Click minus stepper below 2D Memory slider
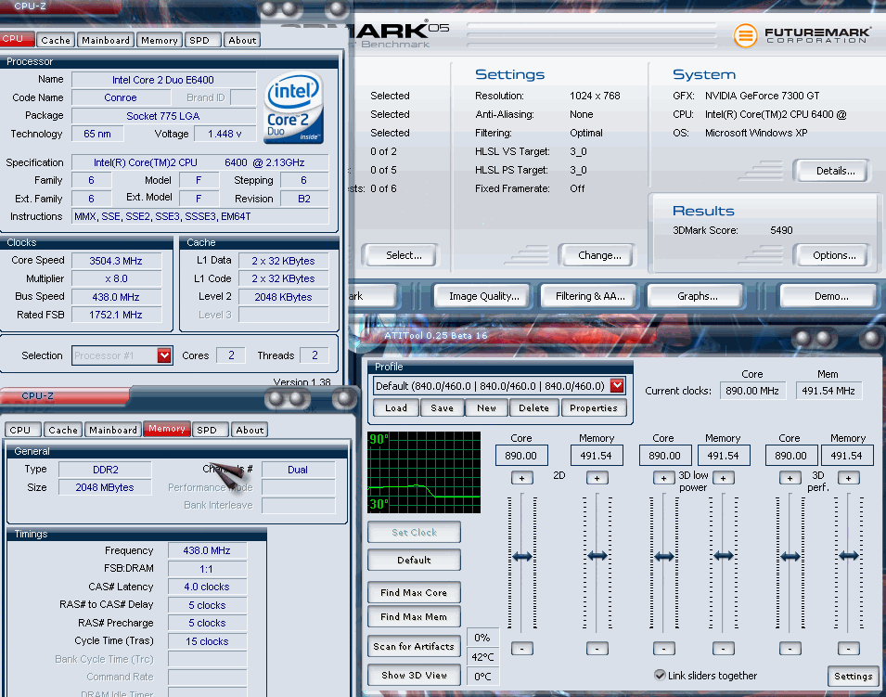The height and width of the screenshot is (697, 886). click(597, 649)
